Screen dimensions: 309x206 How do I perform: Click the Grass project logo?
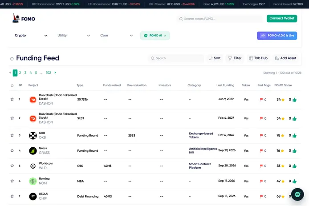tap(33, 151)
